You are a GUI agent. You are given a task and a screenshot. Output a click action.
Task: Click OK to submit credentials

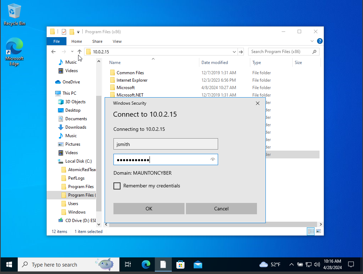pos(149,209)
